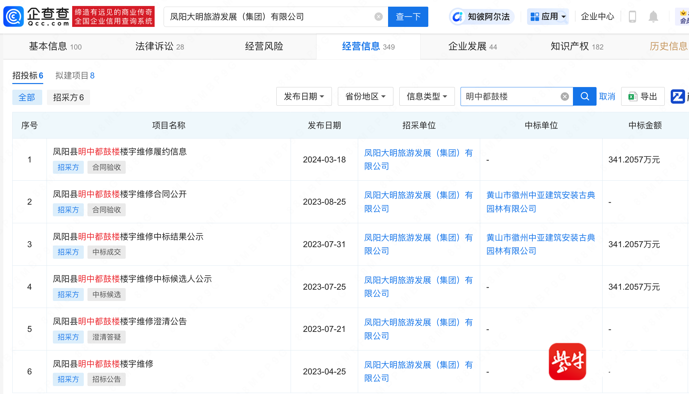This screenshot has height=394, width=689.
Task: Click the mobile phone icon
Action: click(x=632, y=17)
